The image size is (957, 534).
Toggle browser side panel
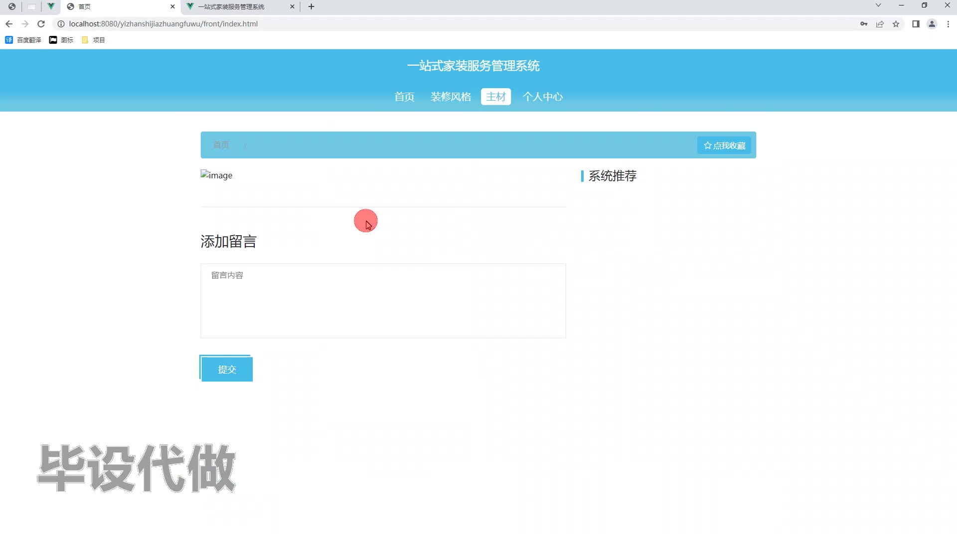pos(916,24)
